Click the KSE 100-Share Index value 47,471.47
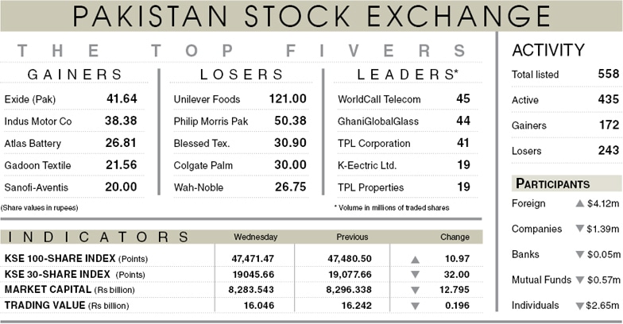 253,259
